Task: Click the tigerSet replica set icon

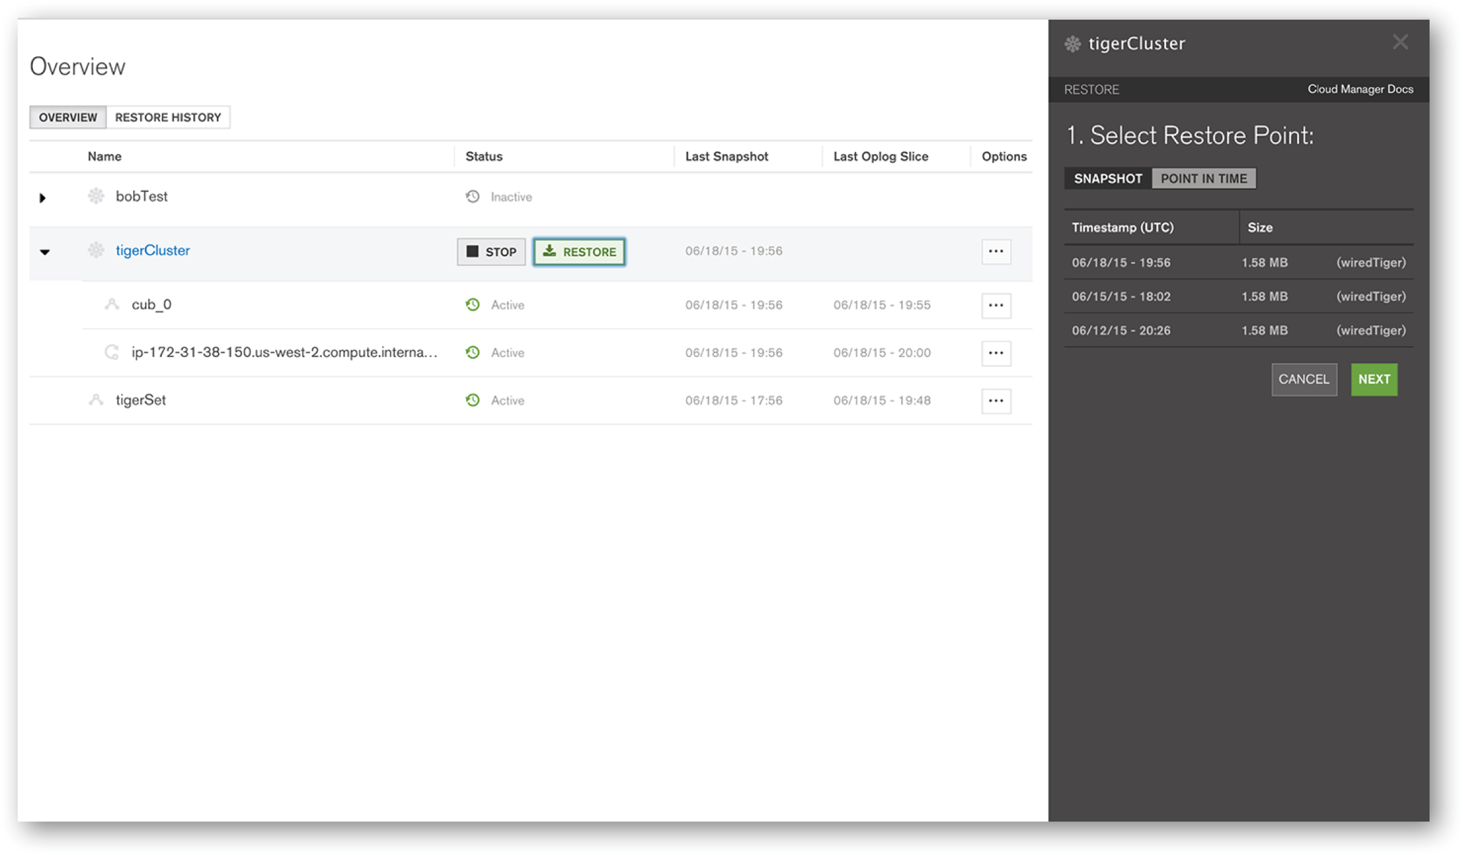Action: (96, 400)
